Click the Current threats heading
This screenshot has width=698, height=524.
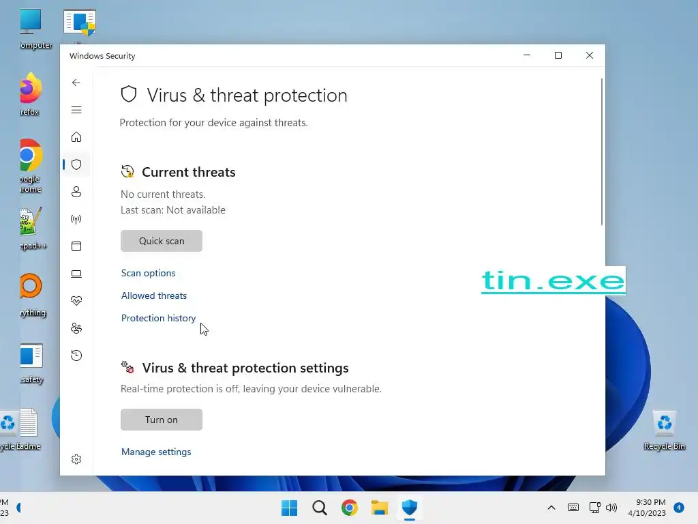189,172
